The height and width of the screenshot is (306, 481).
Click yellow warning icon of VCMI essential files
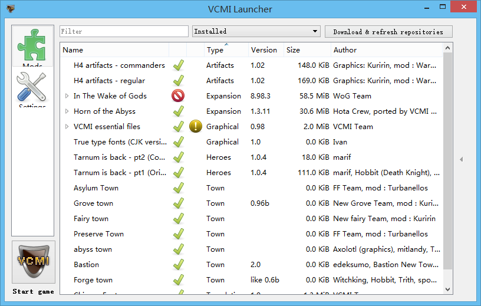tap(196, 126)
